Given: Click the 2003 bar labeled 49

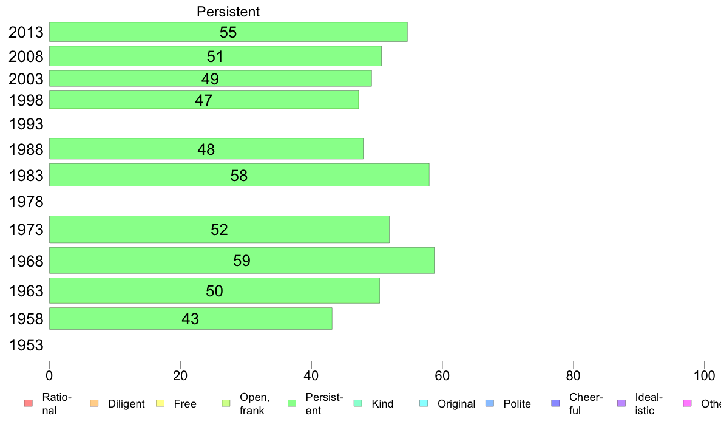Looking at the screenshot, I should click(211, 78).
